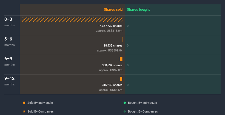225x115 pixels.
Task: Select the Shares sold column header
Action: pos(113,10)
